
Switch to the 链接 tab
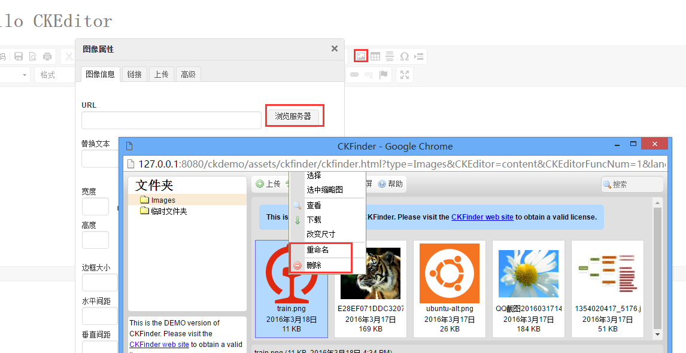[134, 74]
